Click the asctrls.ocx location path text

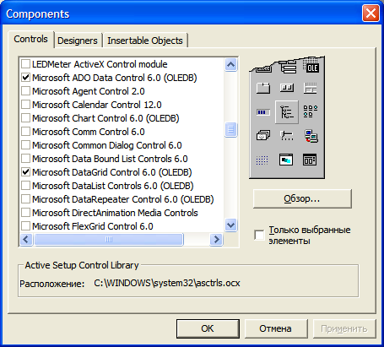tap(167, 283)
